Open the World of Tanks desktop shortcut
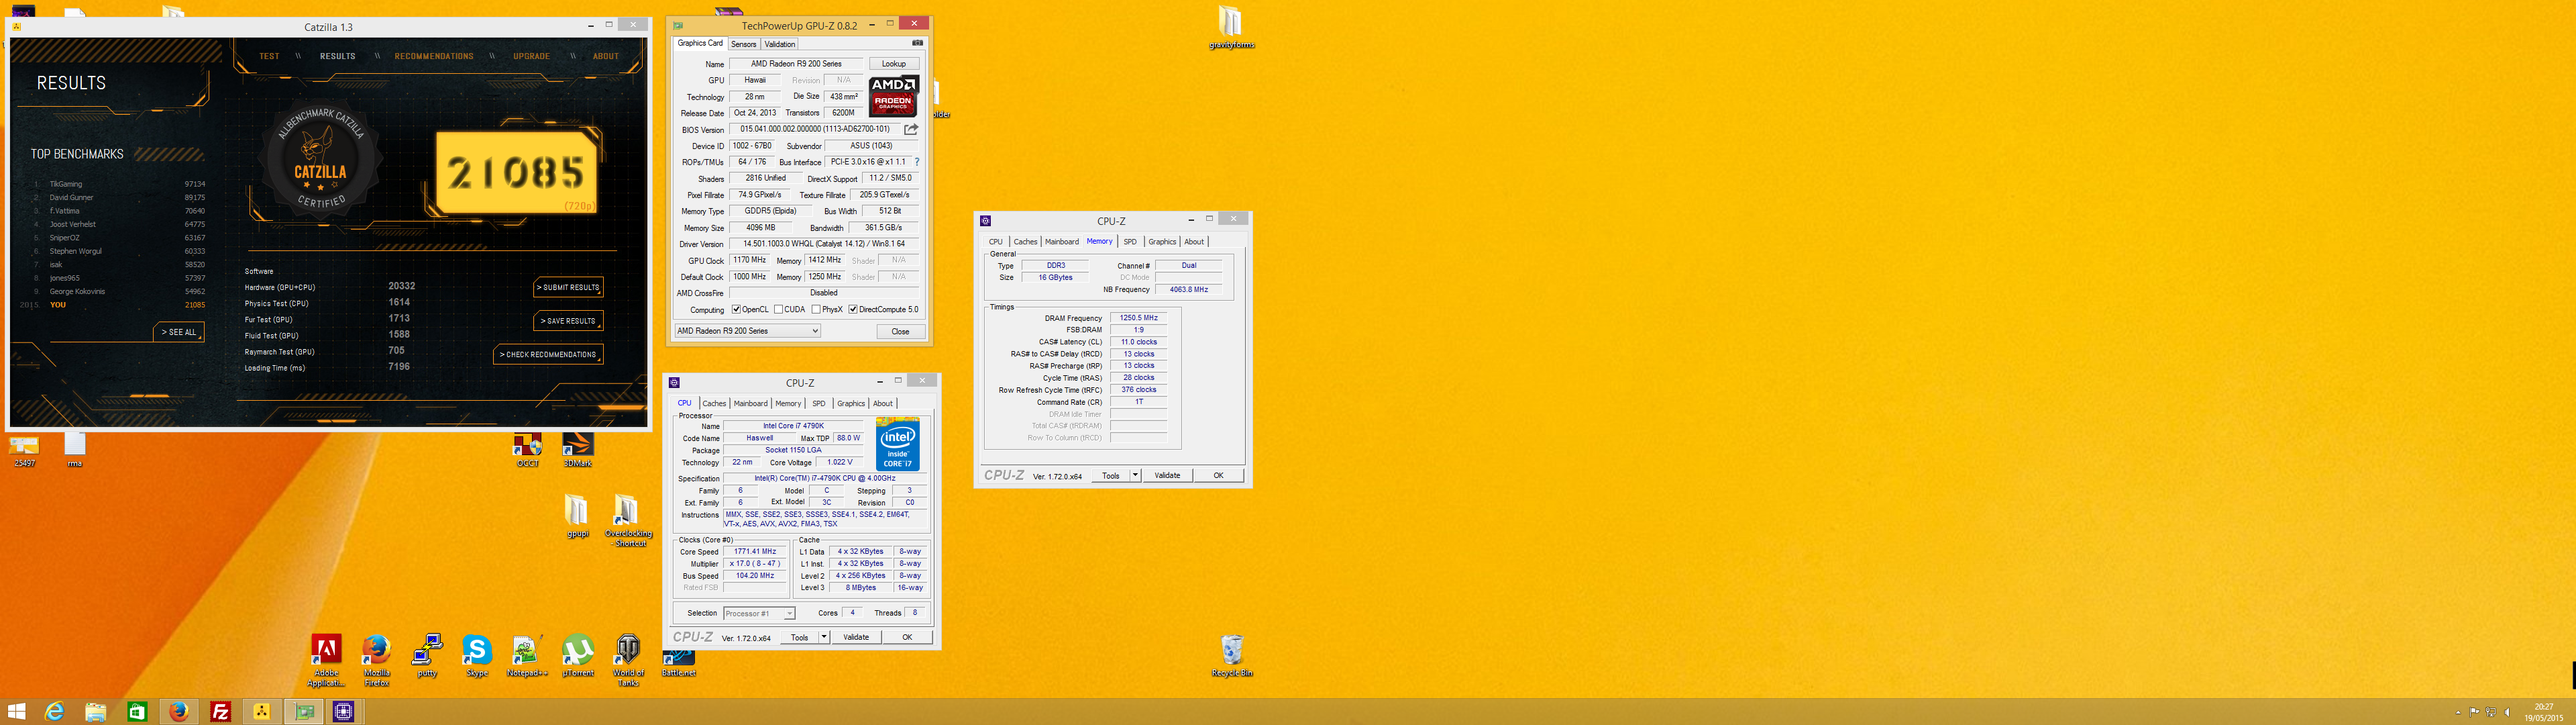The height and width of the screenshot is (725, 2576). 628,660
